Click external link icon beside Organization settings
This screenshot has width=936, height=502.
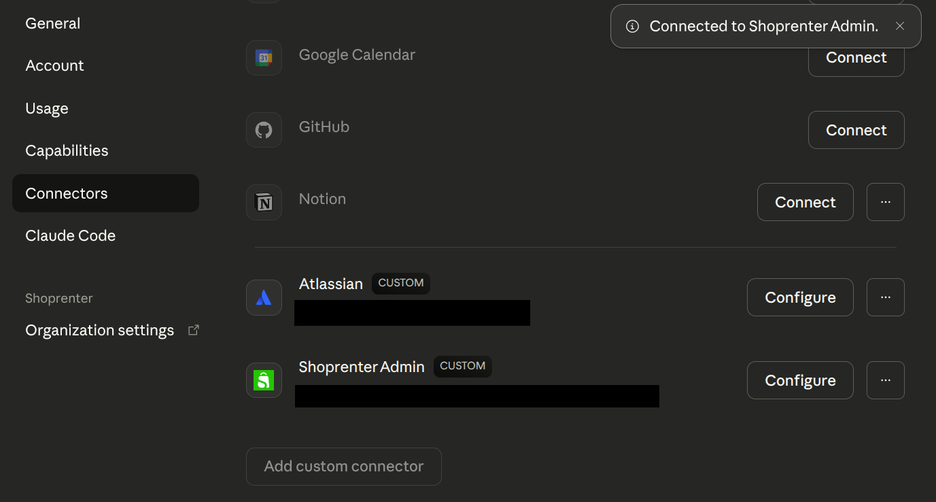pyautogui.click(x=194, y=330)
